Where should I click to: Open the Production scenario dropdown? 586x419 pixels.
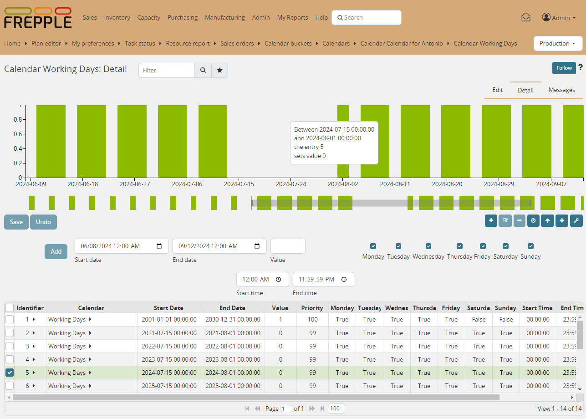558,44
